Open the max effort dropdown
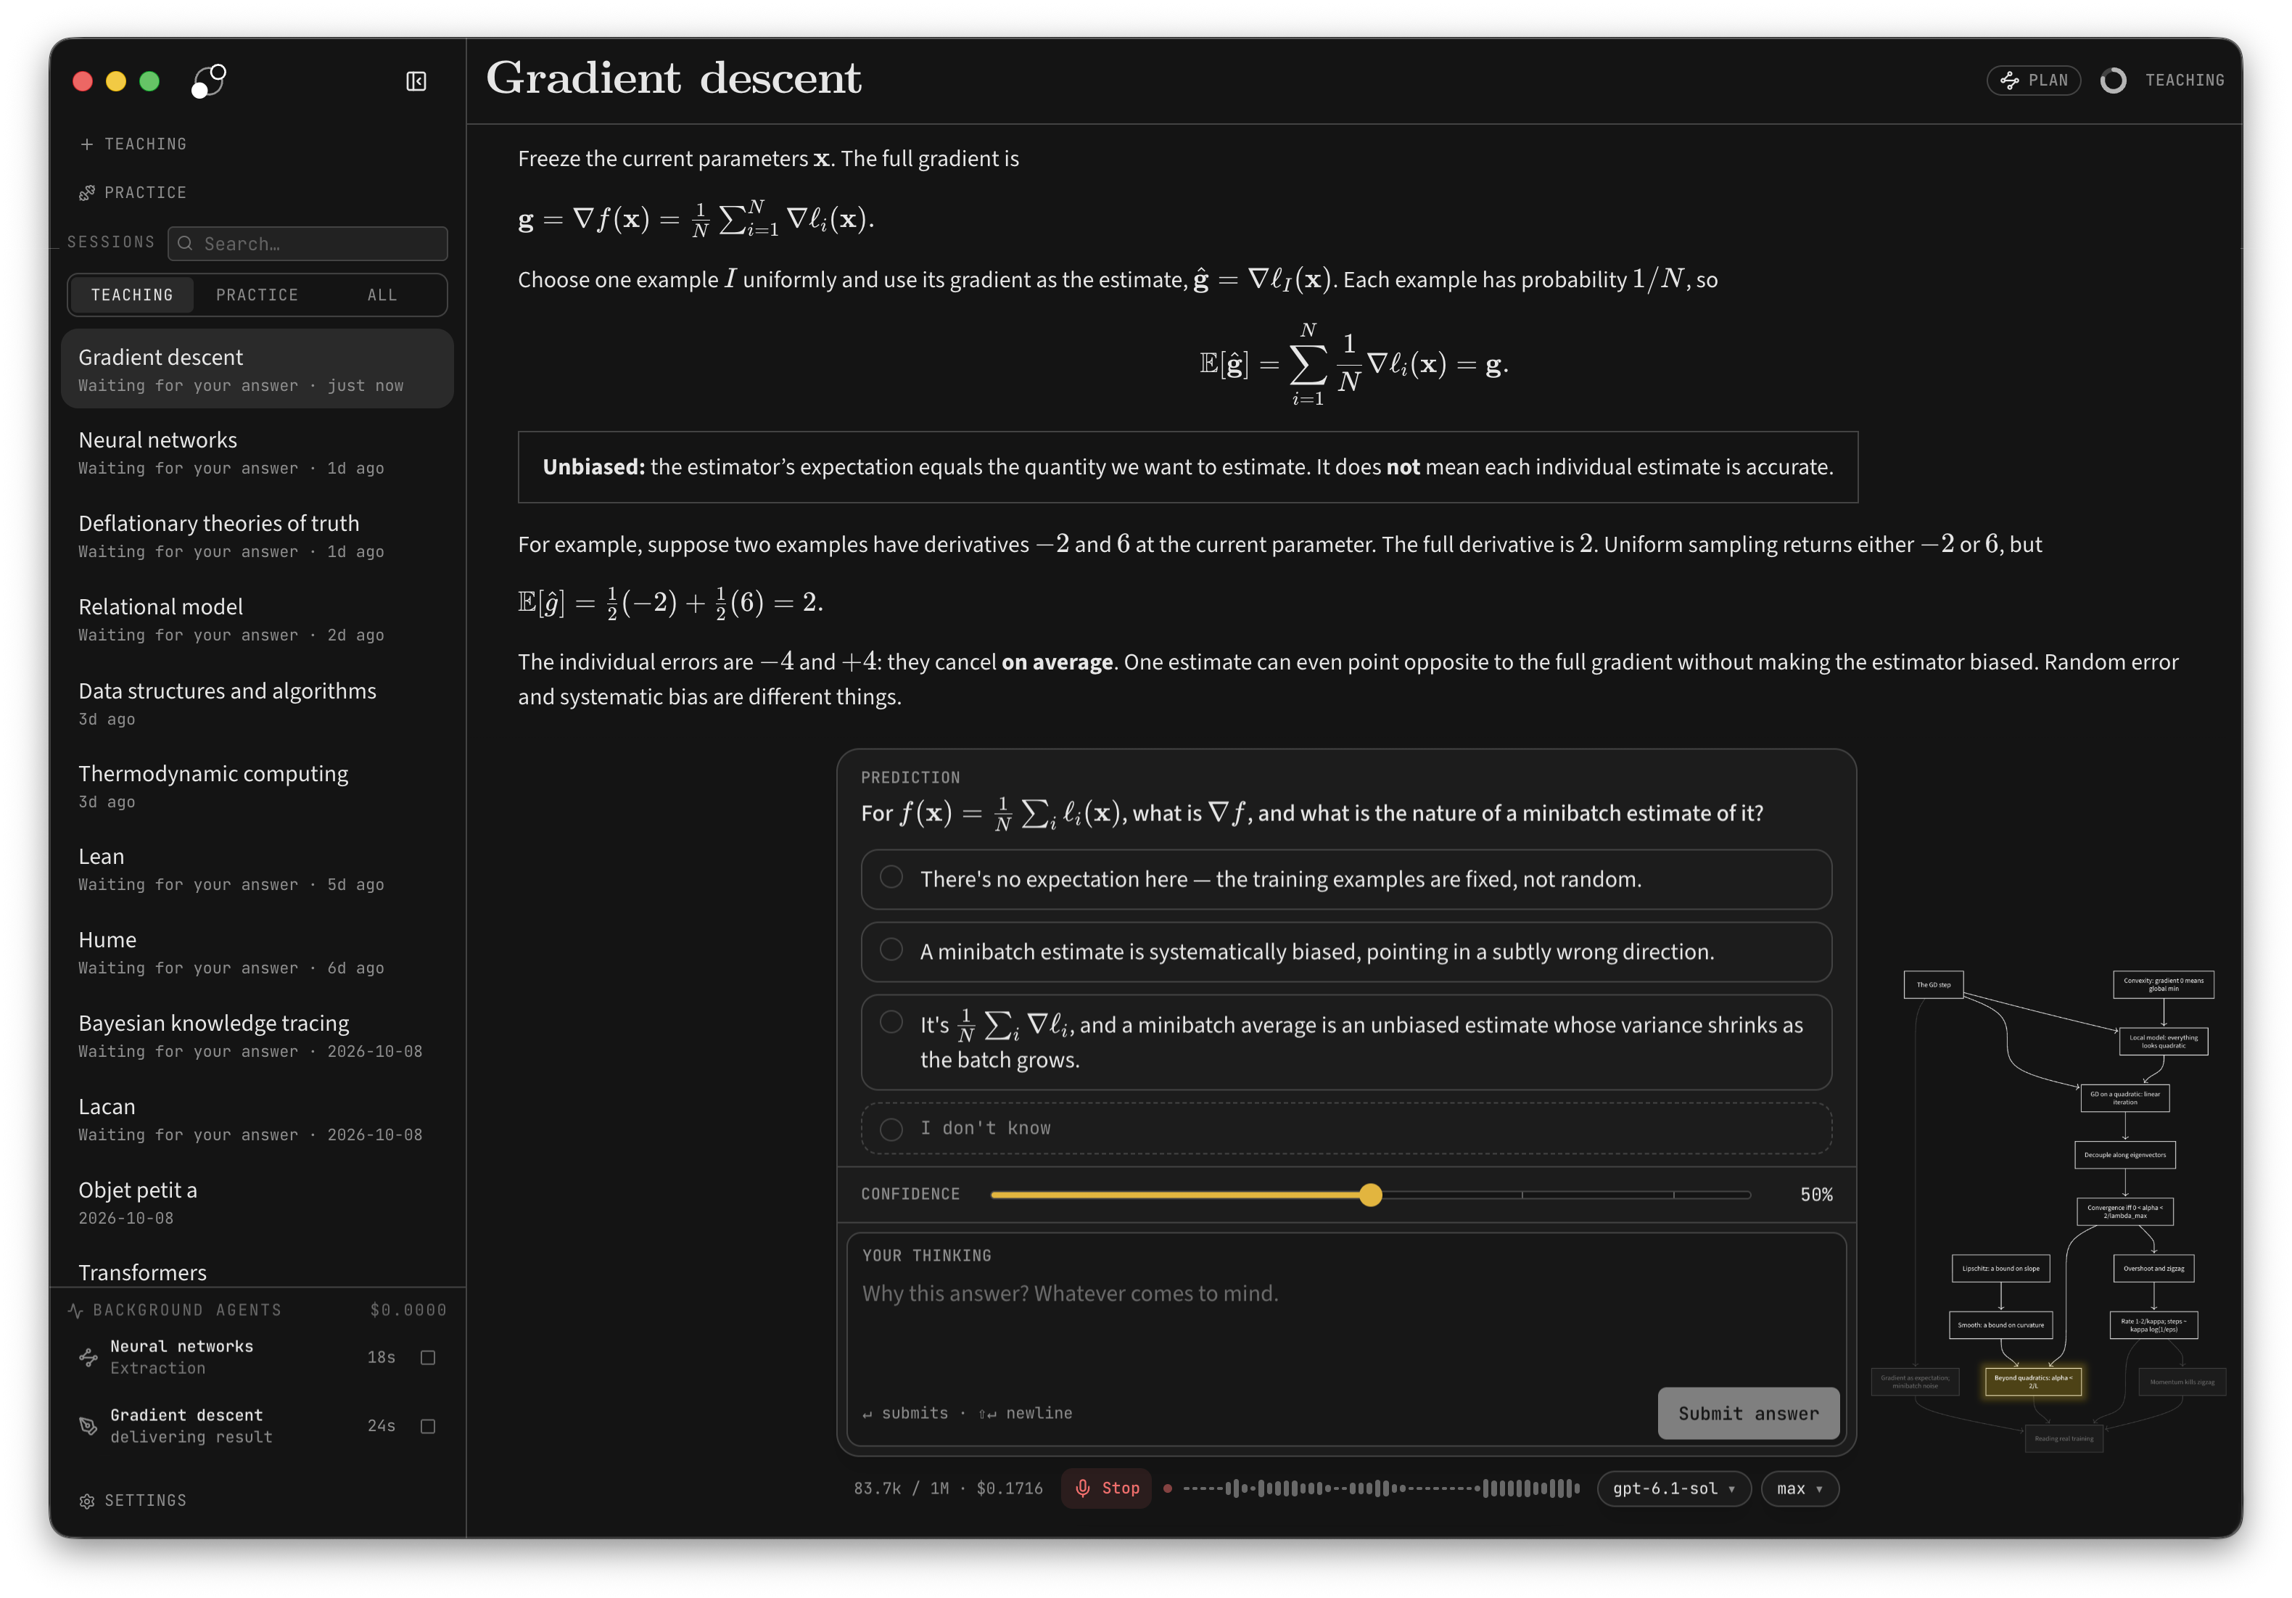 [x=1799, y=1488]
